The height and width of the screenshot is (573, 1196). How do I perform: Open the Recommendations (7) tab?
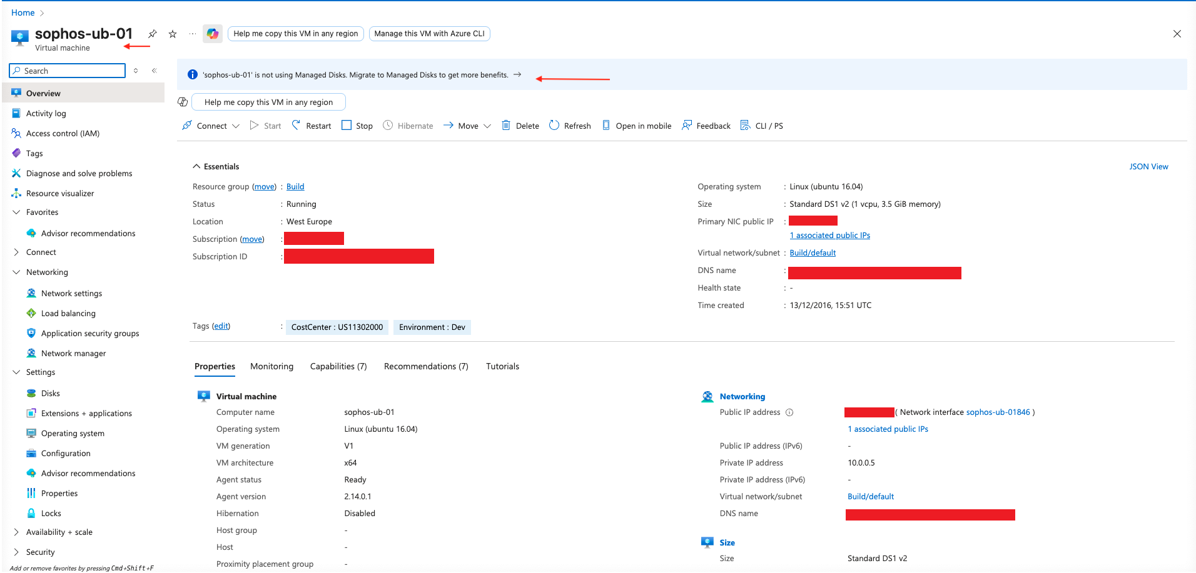click(426, 367)
